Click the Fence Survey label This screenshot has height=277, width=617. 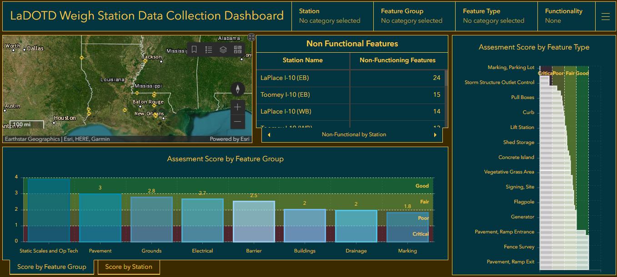coord(519,247)
